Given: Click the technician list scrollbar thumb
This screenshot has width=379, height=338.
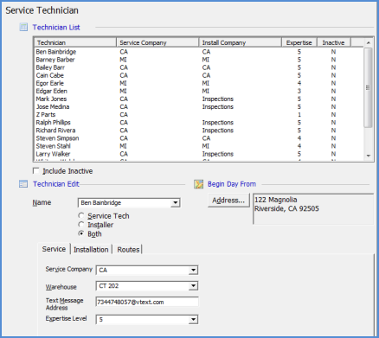Looking at the screenshot, I should coord(368,87).
